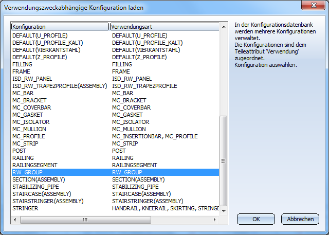This screenshot has height=235, width=329.
Task: Select the ISD_RW_PANEL configuration row
Action: (115, 79)
